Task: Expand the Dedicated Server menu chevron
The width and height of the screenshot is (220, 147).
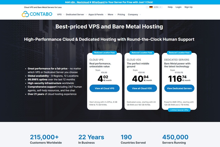Action: coord(86,14)
